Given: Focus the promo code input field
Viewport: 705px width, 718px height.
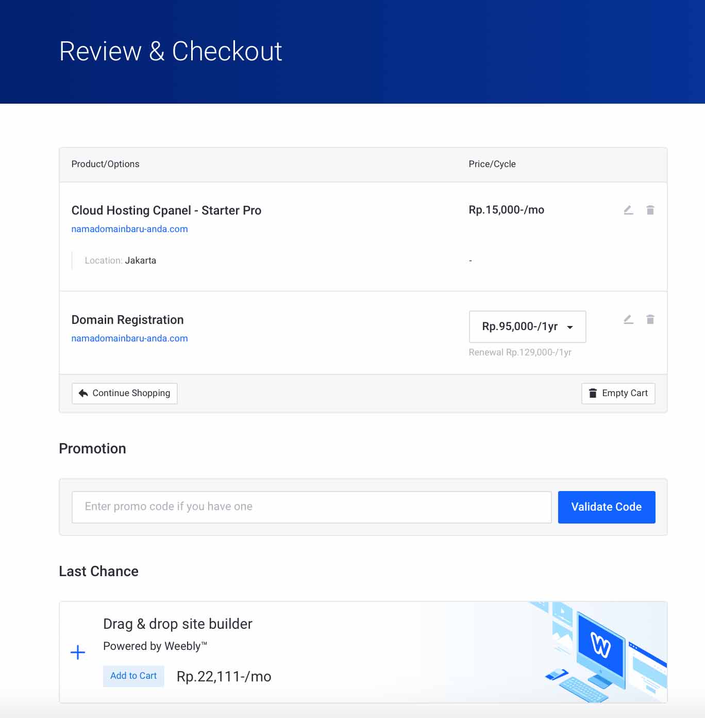Looking at the screenshot, I should click(x=311, y=507).
